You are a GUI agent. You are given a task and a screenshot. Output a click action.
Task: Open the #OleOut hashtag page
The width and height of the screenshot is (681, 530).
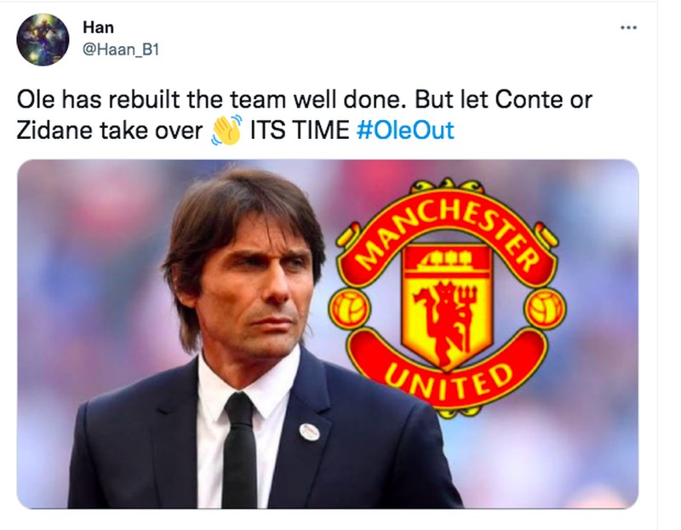tap(409, 128)
